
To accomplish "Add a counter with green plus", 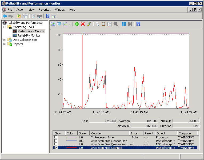I will tap(77, 24).
